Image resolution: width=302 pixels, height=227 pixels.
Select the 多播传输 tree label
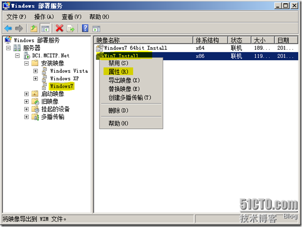53,117
